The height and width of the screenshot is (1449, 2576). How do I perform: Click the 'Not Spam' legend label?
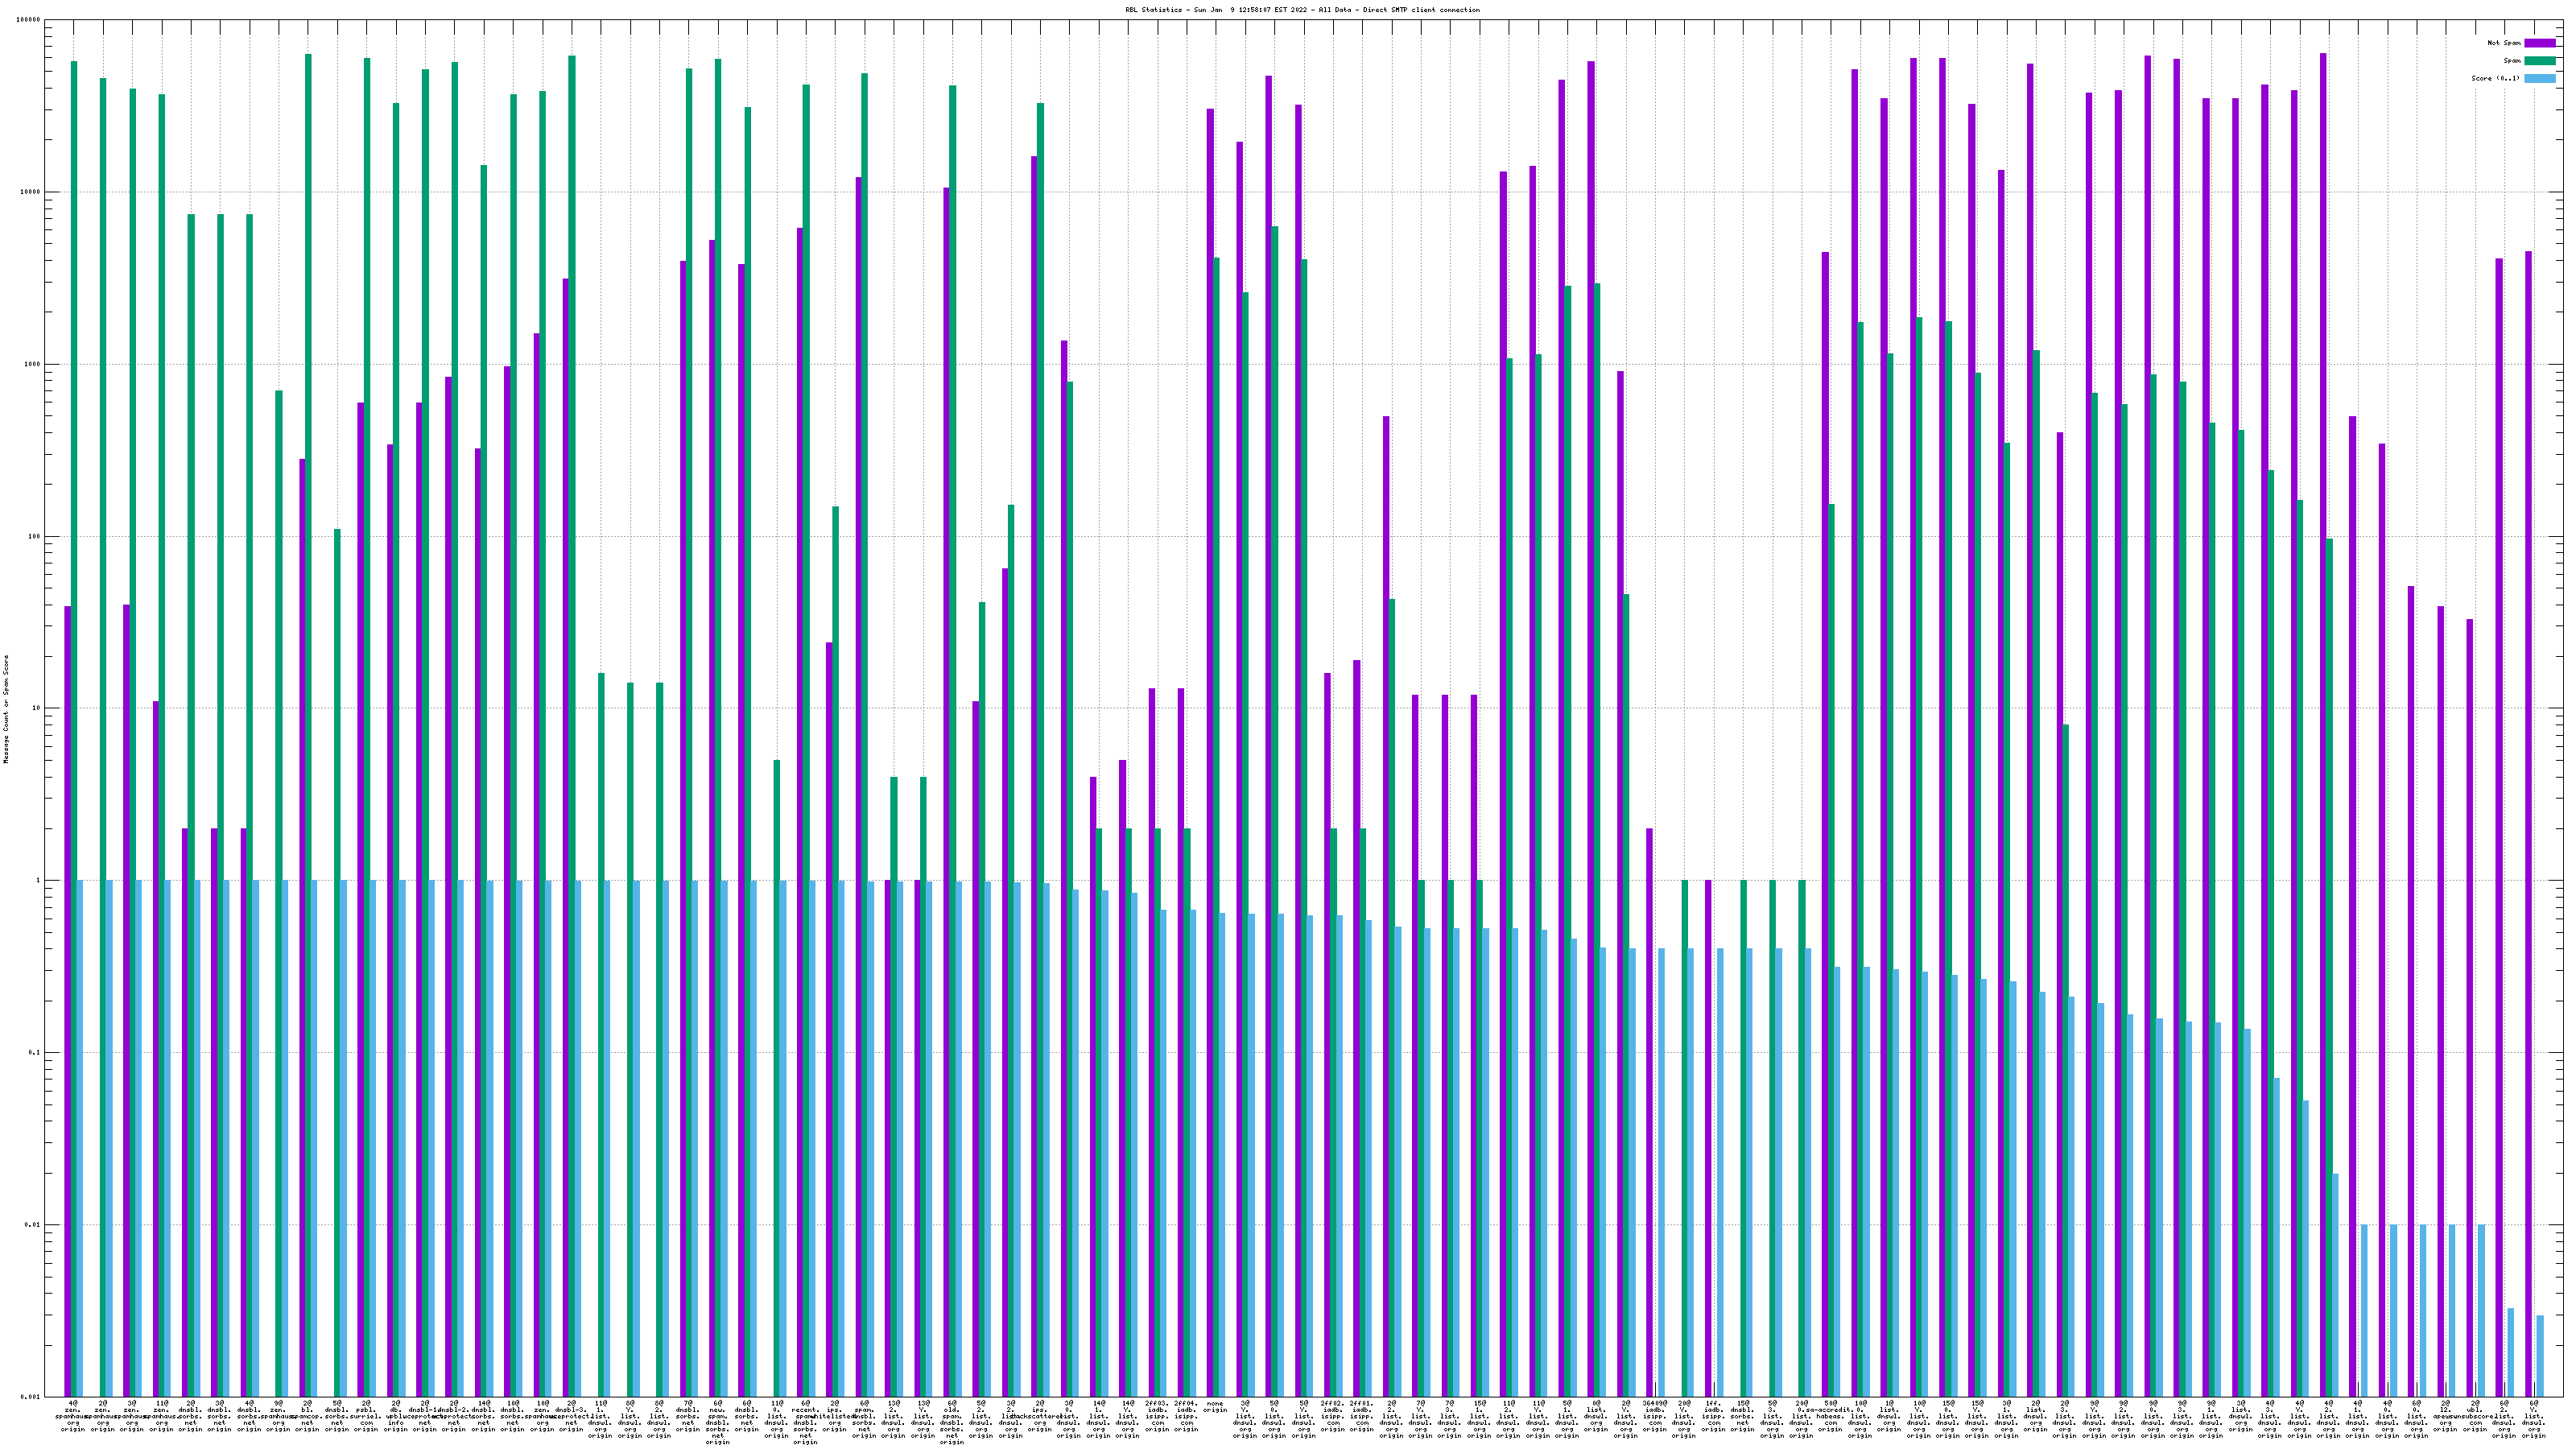2504,43
